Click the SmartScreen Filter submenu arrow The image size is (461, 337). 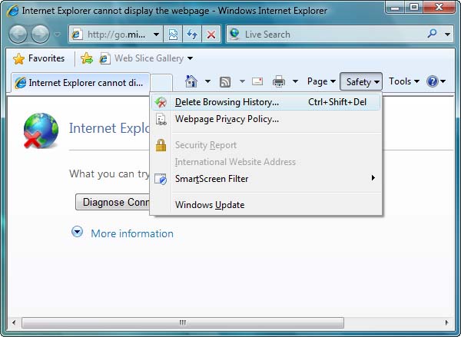[x=373, y=178]
